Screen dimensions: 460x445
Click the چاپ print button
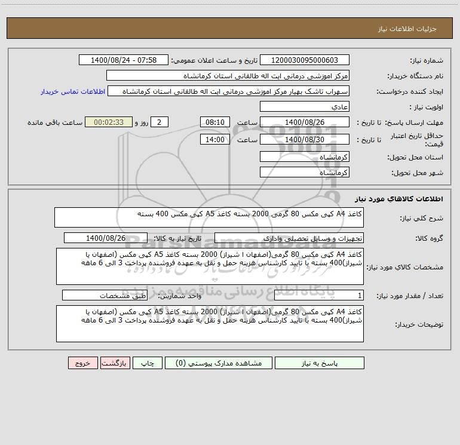148,363
